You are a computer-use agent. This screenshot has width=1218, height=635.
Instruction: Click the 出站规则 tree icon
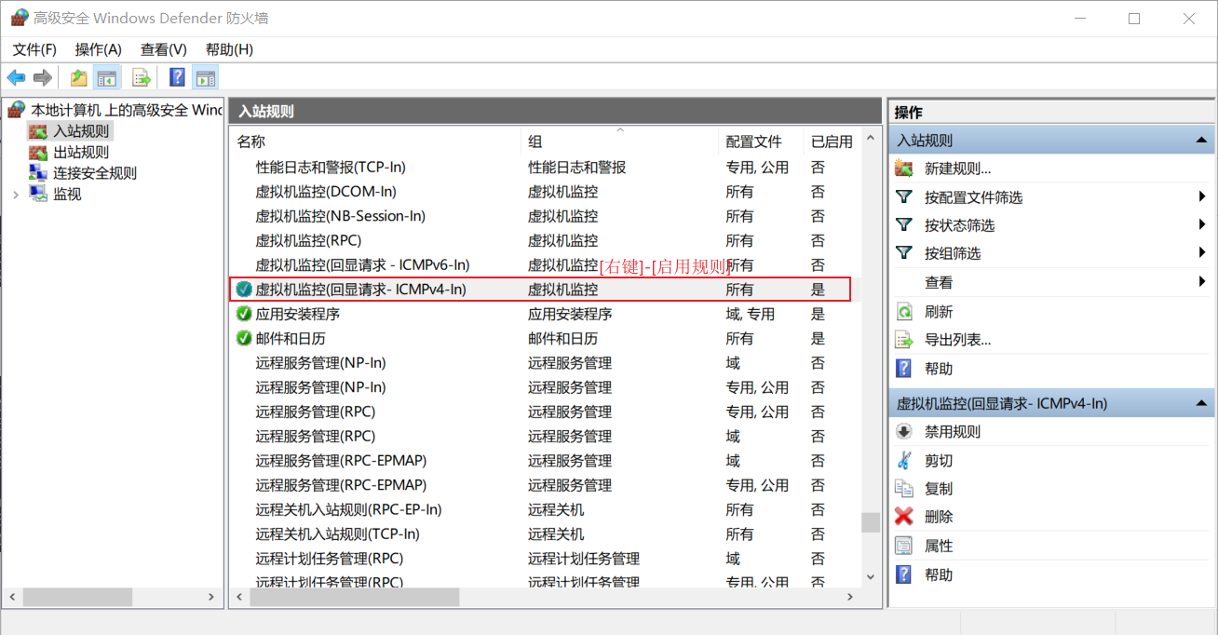[x=38, y=152]
